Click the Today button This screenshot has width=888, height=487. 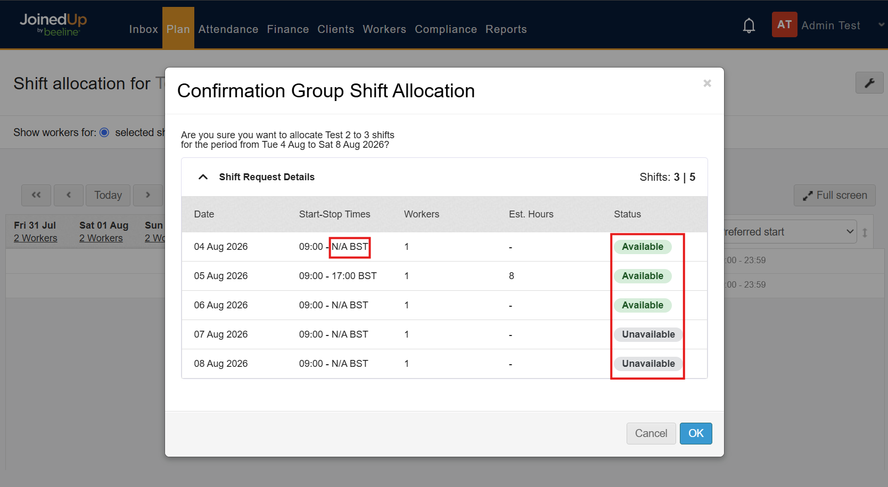108,195
